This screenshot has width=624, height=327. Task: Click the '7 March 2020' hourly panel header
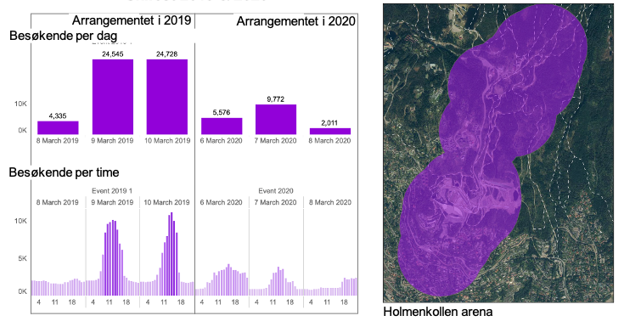(x=276, y=202)
